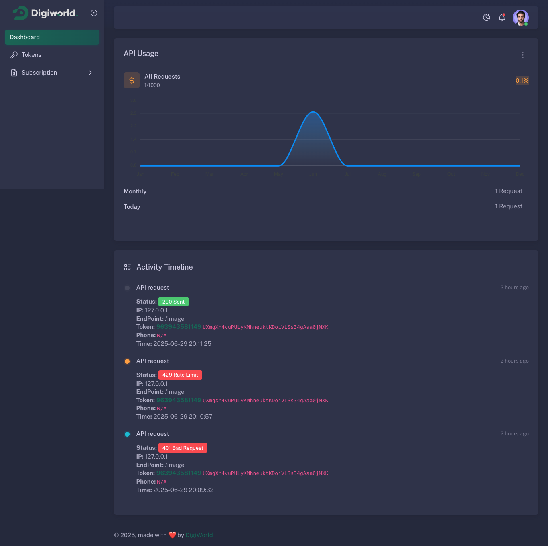Image resolution: width=548 pixels, height=546 pixels.
Task: Expand the Subscription menu chevron
Action: 90,73
